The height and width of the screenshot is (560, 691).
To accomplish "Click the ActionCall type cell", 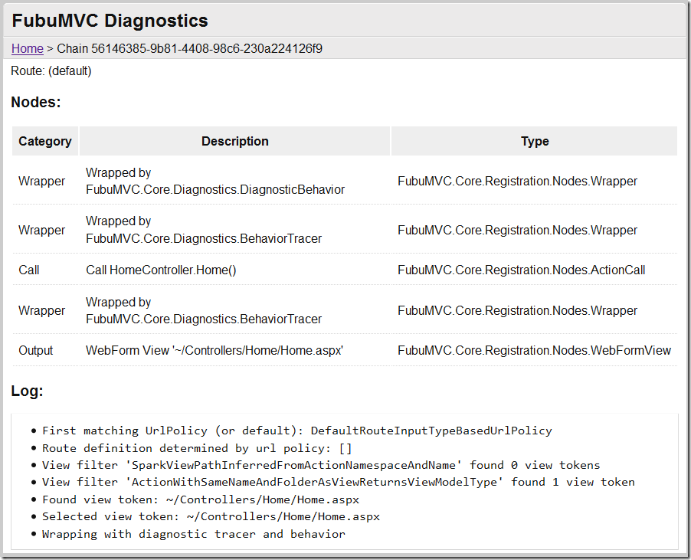I will pos(522,270).
